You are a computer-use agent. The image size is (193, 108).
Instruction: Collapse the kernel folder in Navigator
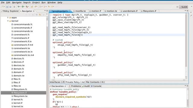[x=8, y=21]
